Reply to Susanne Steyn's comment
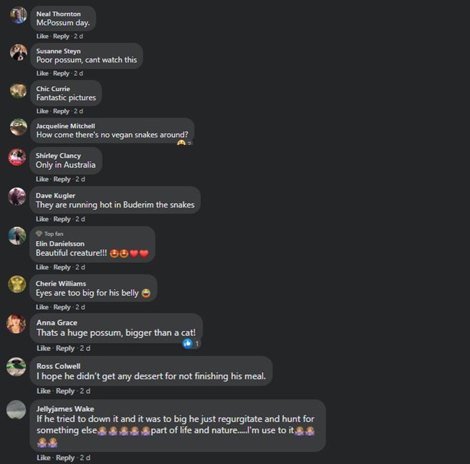The height and width of the screenshot is (464, 470). pos(61,74)
